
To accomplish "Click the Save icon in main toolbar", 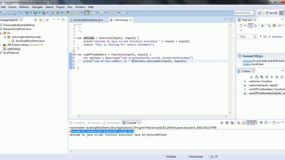I will (x=4, y=13).
